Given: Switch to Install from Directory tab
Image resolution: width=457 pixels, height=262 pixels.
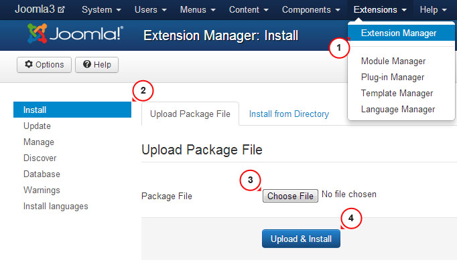Looking at the screenshot, I should pyautogui.click(x=289, y=114).
